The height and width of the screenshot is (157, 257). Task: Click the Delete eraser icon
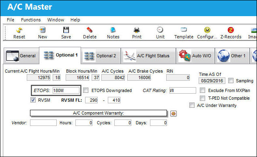tap(90, 30)
